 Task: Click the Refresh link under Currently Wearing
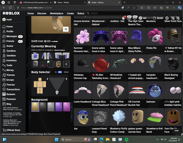coord(57,50)
